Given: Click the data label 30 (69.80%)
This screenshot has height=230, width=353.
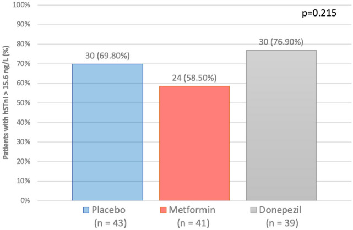Looking at the screenshot, I should [107, 56].
